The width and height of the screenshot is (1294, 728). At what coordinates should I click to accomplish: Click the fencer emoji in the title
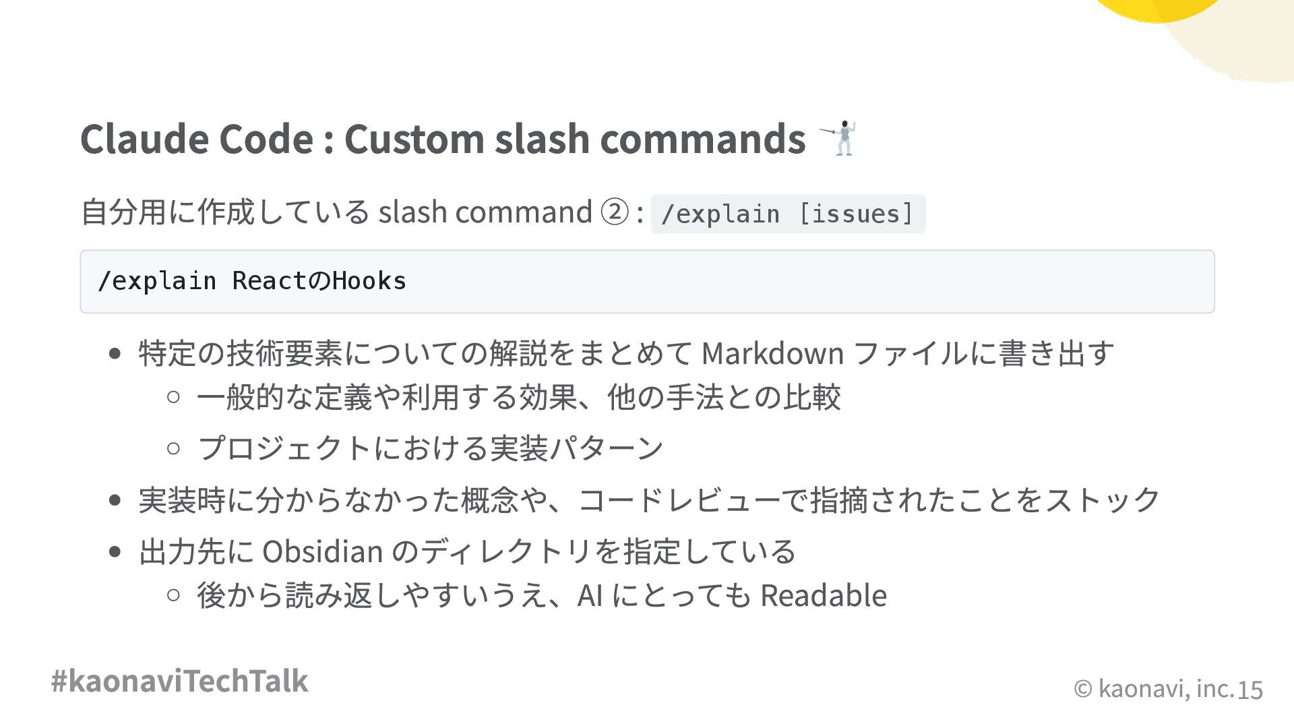[x=838, y=138]
